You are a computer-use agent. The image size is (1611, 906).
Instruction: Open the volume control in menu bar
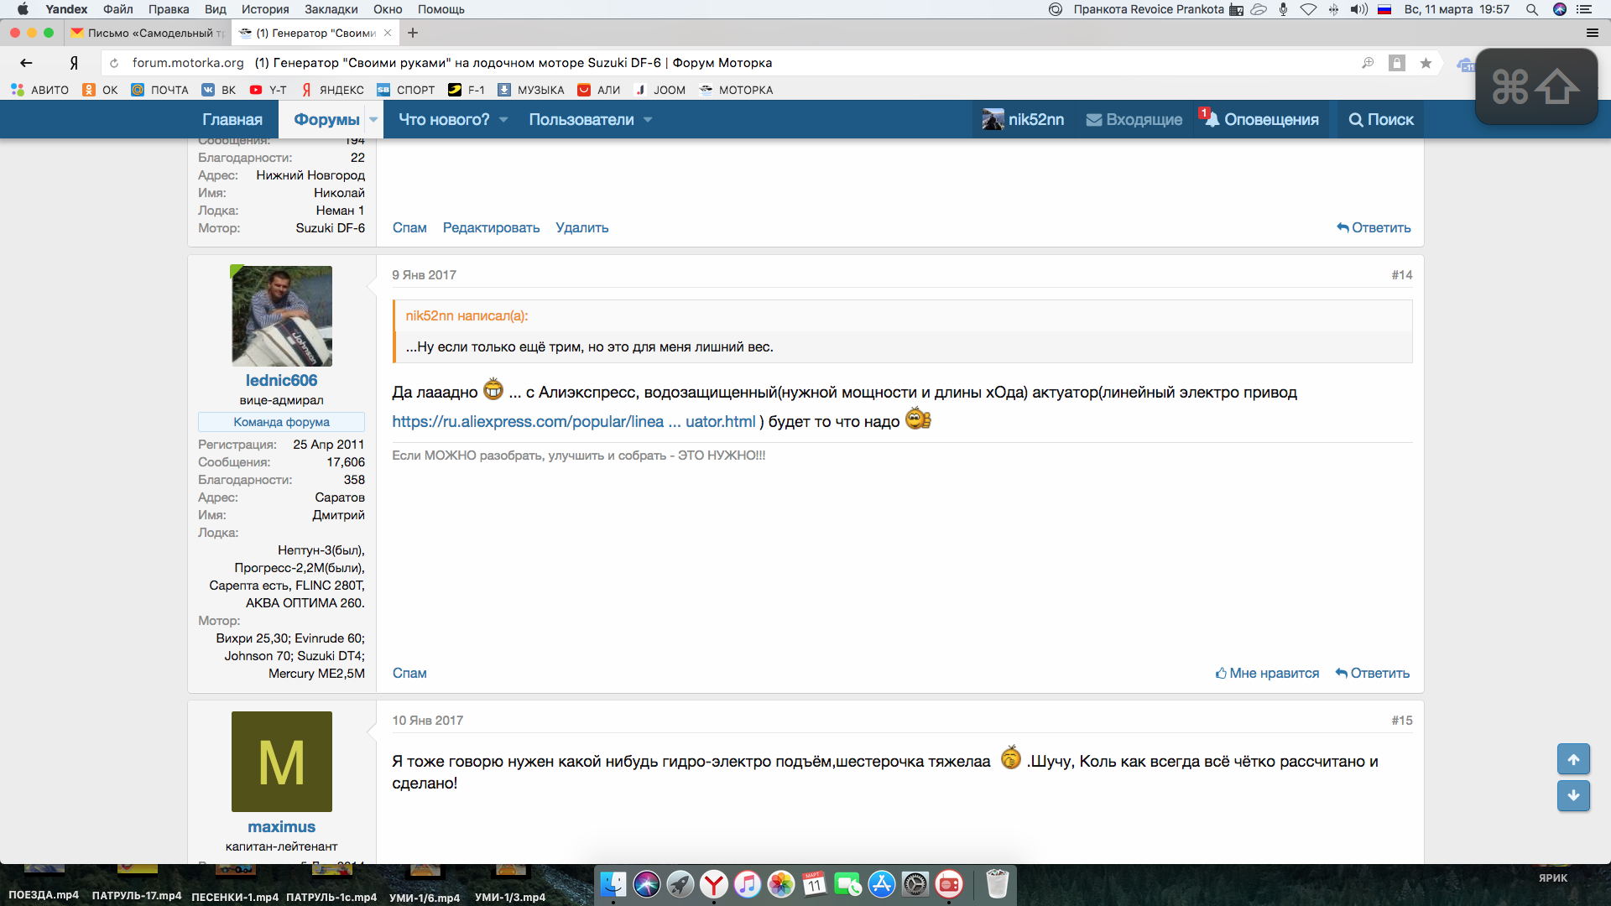(x=1359, y=9)
